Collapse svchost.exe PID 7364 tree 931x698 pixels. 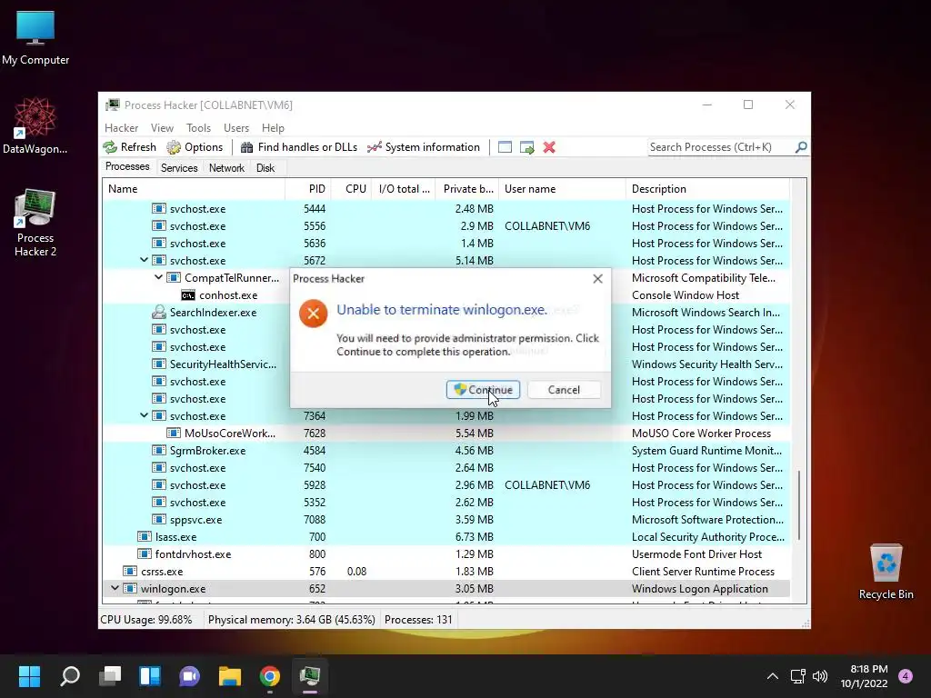pos(144,415)
